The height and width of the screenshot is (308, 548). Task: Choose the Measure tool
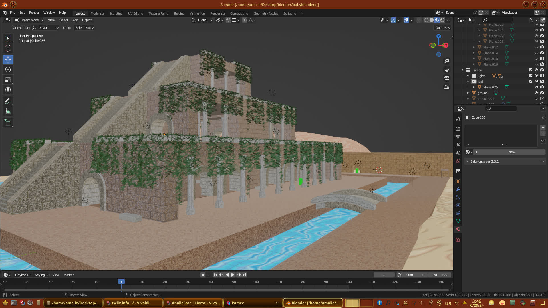tap(8, 112)
